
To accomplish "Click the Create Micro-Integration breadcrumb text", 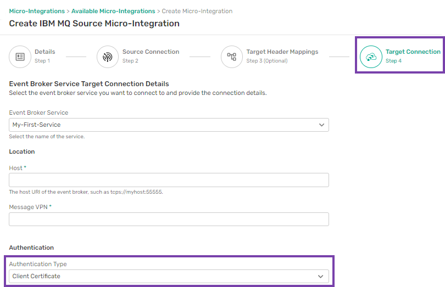I will tap(197, 11).
